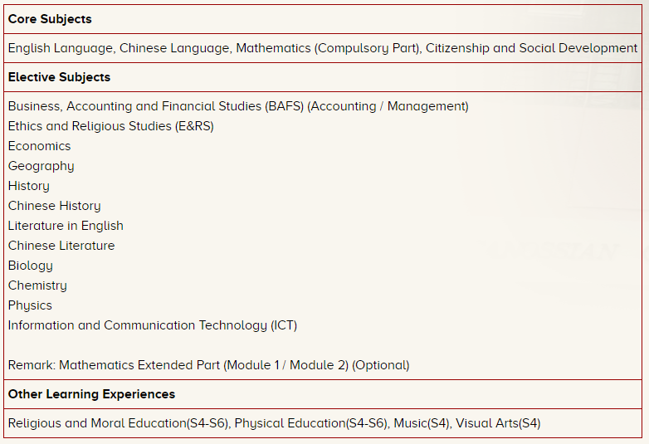Click the History subject entry

click(x=28, y=186)
